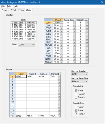
Task: Select Encode cell 23456 in row 15
Action: 21,116
